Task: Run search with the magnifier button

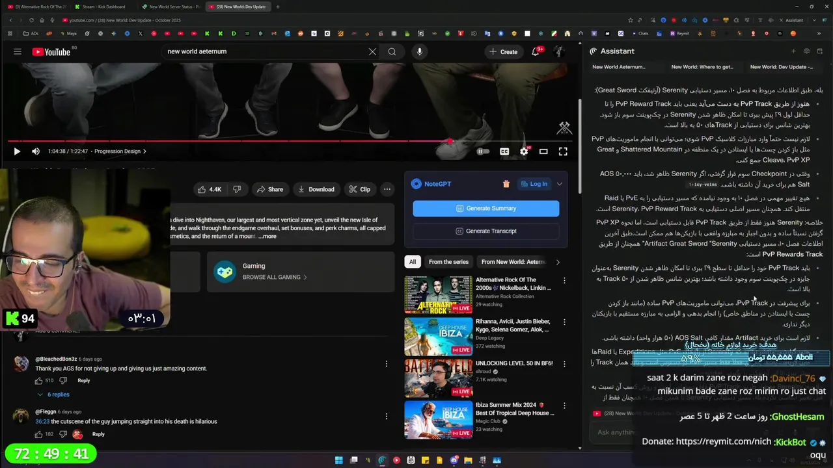Action: pyautogui.click(x=392, y=51)
